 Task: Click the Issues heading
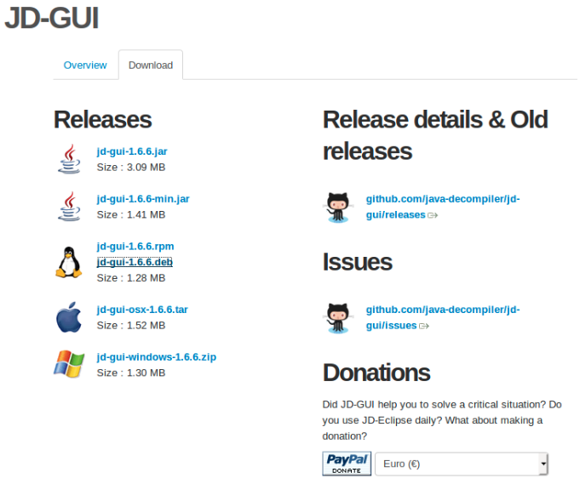358,262
